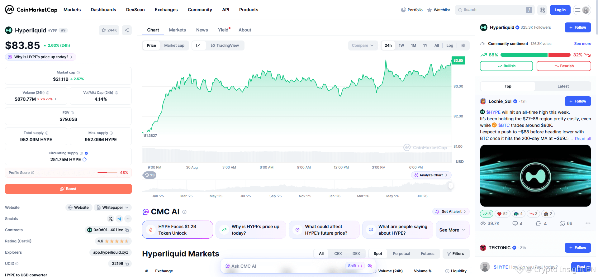
Task: Open Watchlist from the header
Action: coord(439,10)
